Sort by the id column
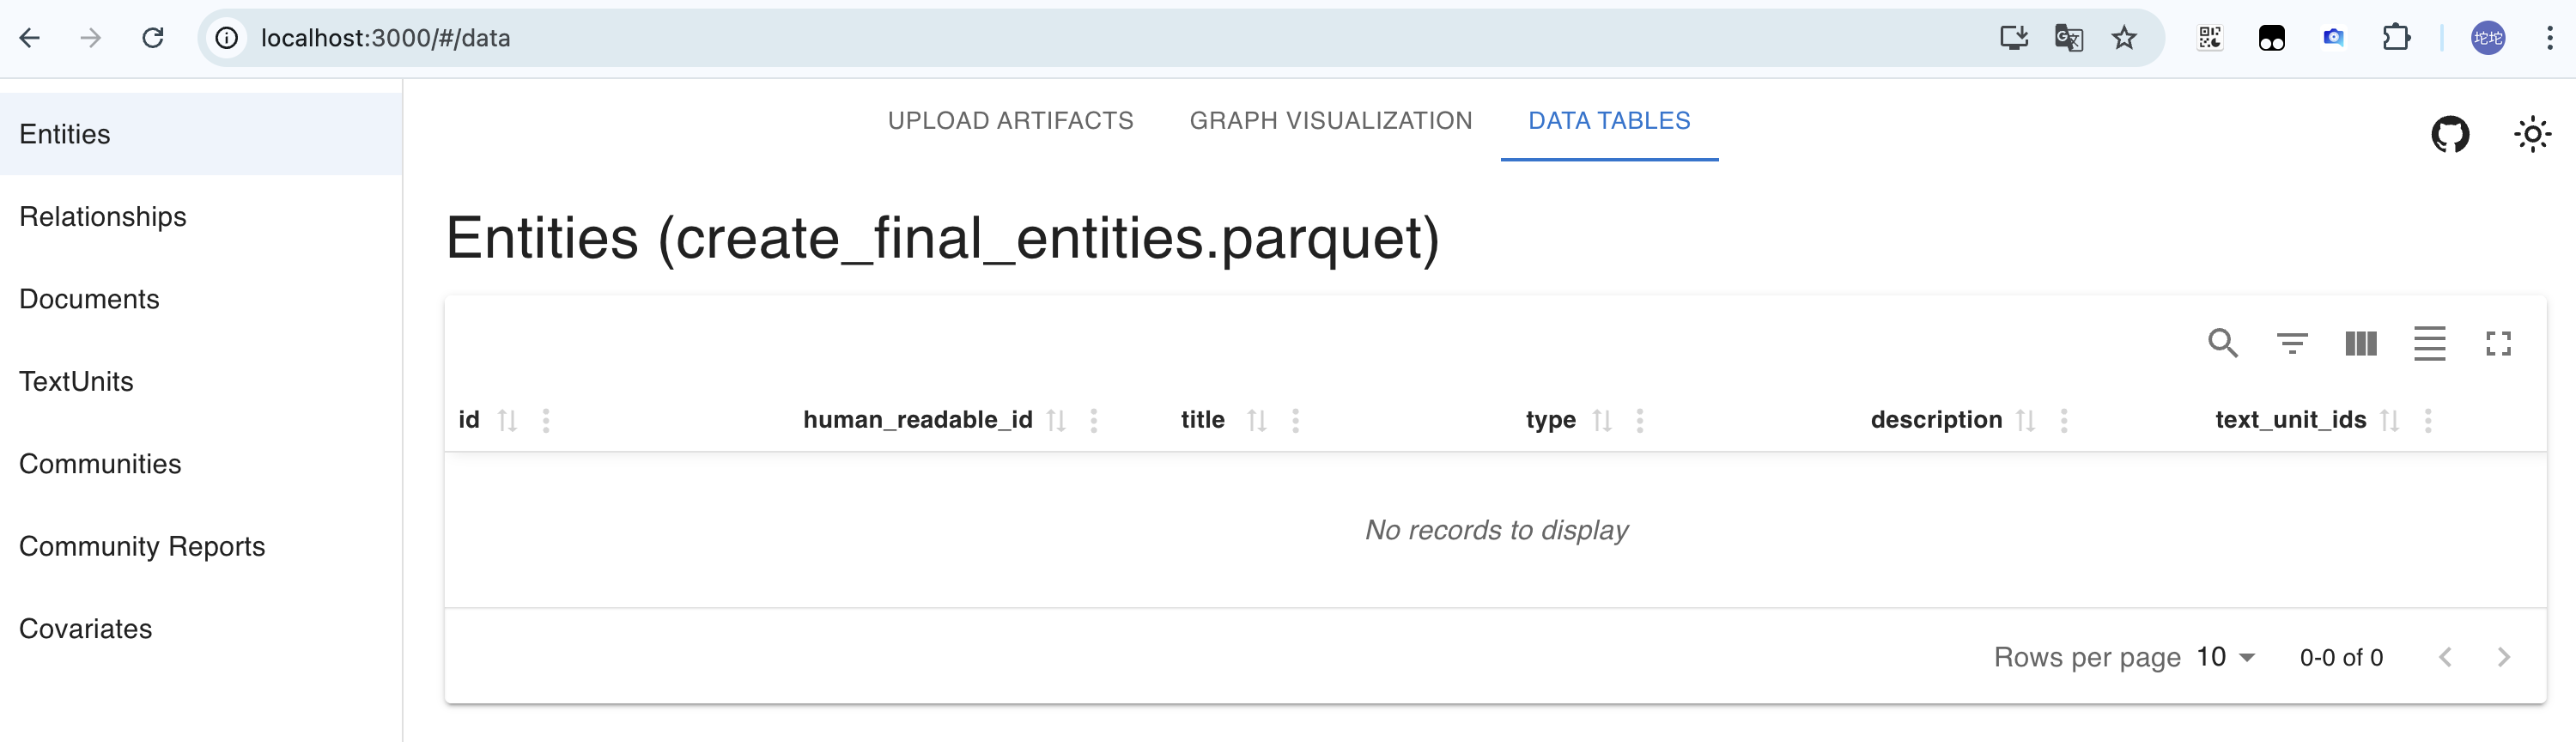Image resolution: width=2576 pixels, height=742 pixels. pyautogui.click(x=508, y=420)
